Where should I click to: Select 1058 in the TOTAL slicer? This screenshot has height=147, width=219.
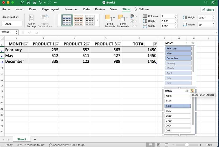[x=178, y=96]
